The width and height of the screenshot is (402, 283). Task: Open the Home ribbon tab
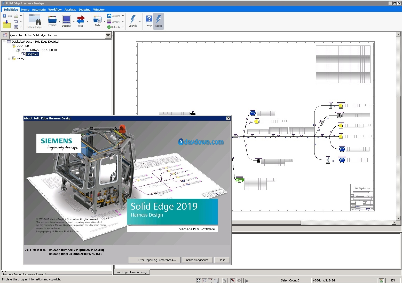click(25, 10)
